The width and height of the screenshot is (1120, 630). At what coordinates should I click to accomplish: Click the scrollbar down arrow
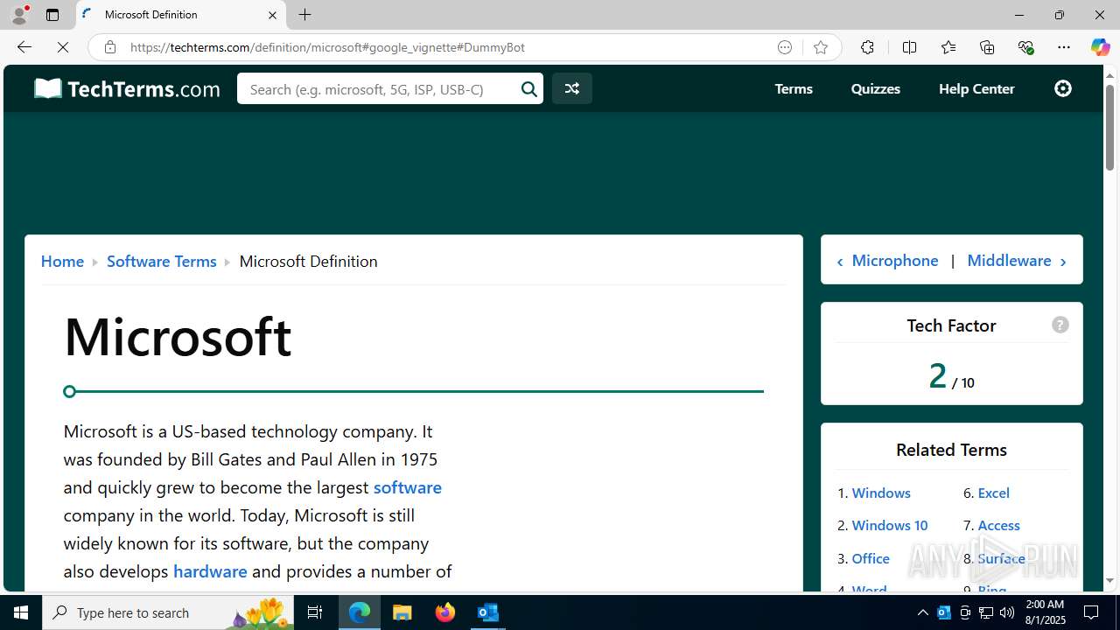(1109, 581)
